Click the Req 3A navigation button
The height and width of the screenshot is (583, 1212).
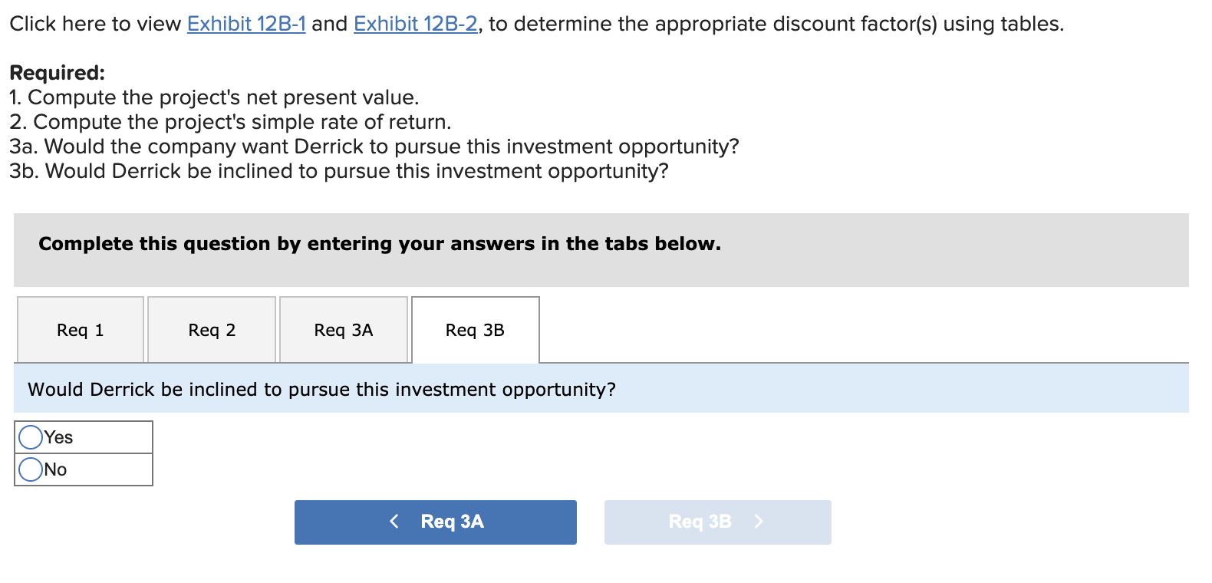click(x=435, y=522)
